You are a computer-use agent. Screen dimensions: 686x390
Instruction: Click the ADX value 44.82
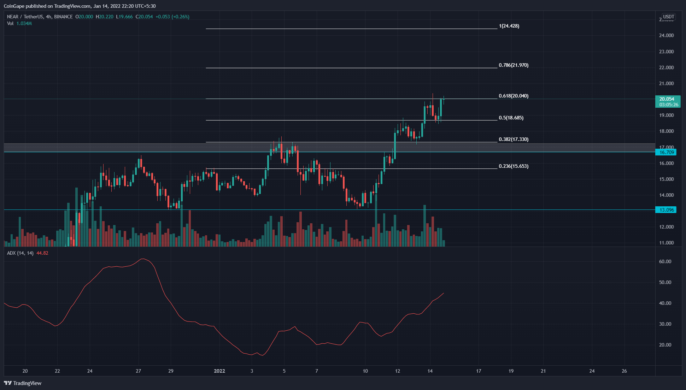coord(42,253)
